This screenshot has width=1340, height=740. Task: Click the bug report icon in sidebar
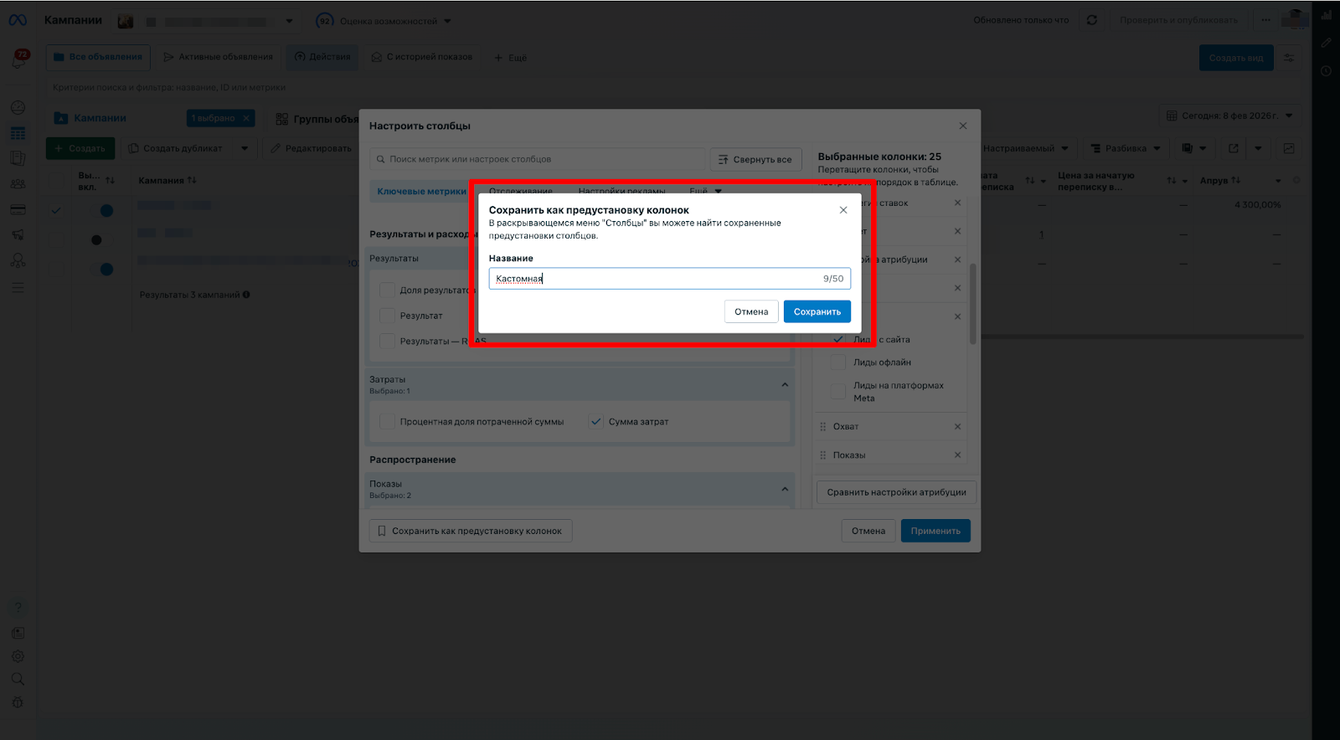tap(18, 702)
